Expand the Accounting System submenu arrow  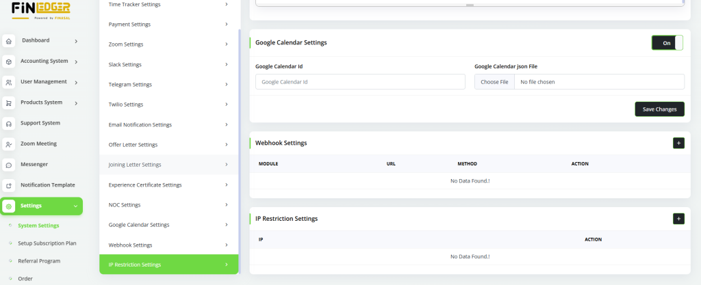coord(76,62)
